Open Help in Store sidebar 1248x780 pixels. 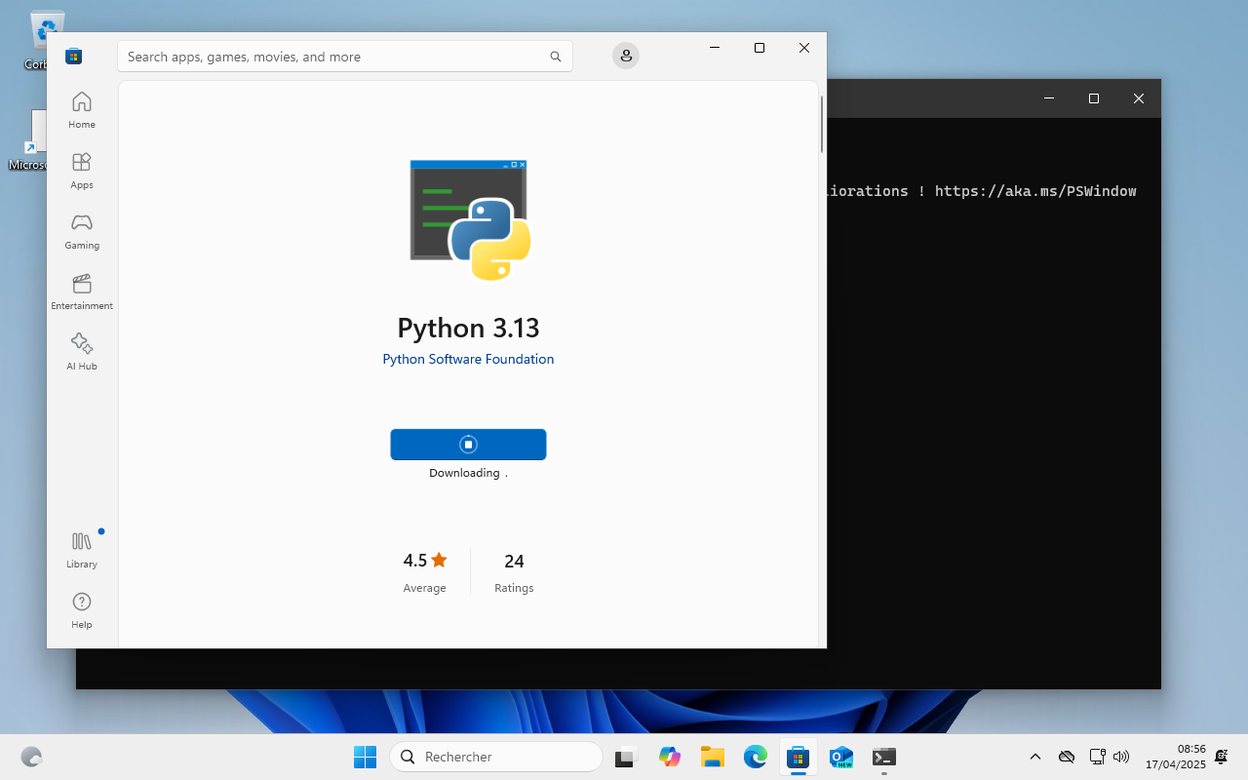82,609
